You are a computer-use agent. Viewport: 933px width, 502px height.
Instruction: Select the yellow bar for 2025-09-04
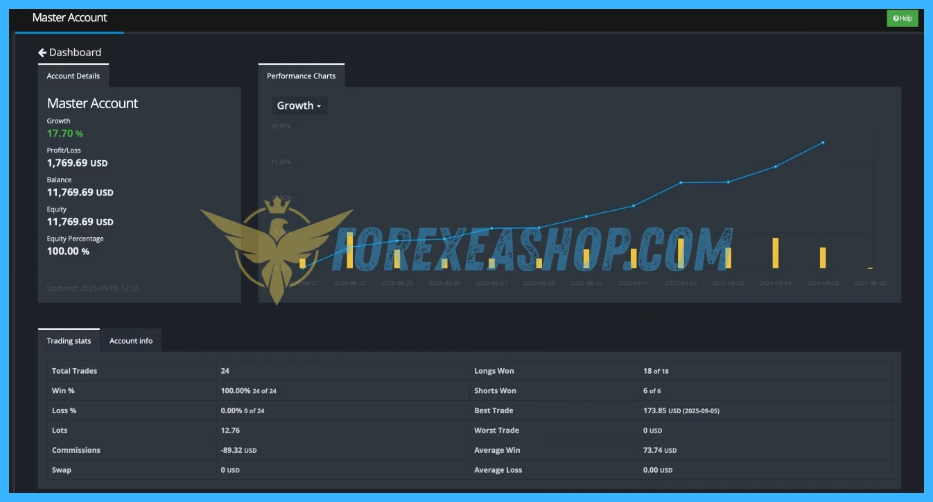click(775, 253)
